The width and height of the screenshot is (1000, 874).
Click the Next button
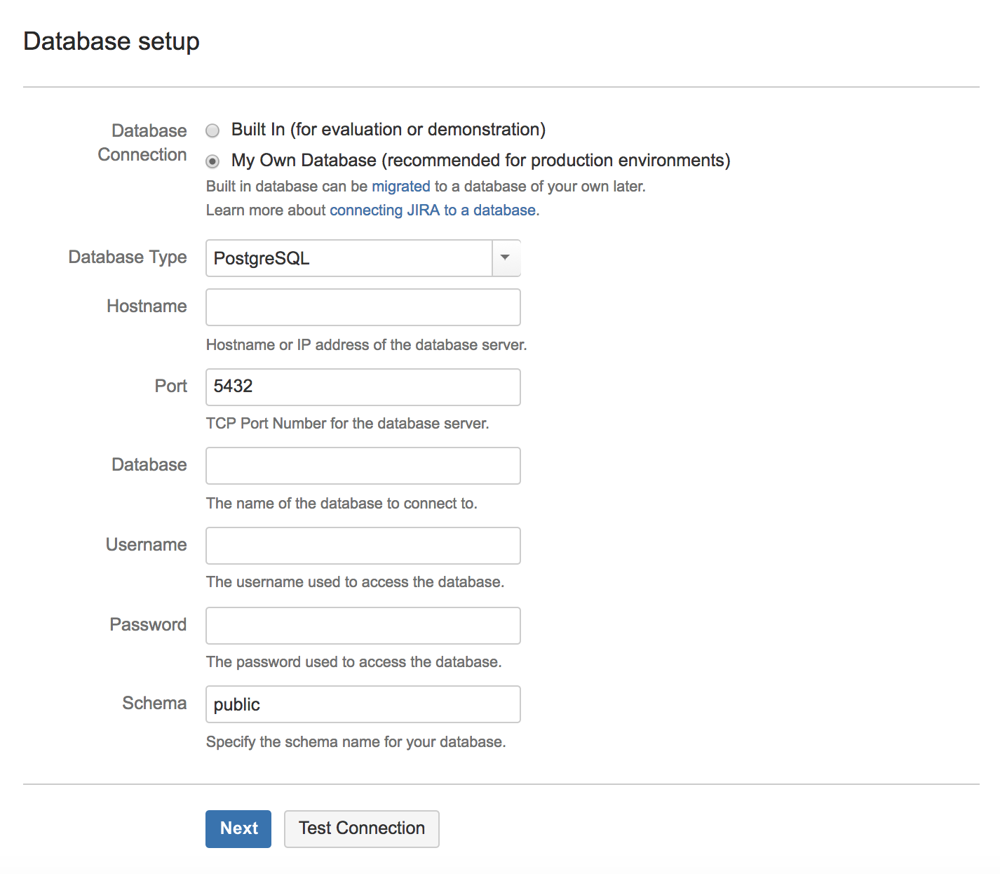click(238, 829)
